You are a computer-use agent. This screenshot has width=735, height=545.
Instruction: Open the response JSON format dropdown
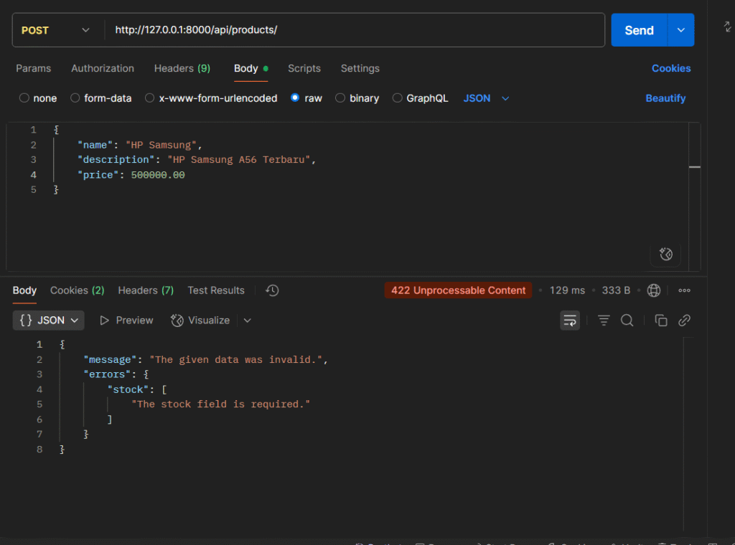coord(48,321)
